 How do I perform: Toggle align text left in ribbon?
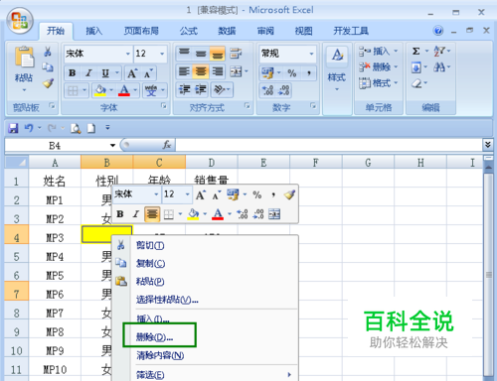pos(184,71)
